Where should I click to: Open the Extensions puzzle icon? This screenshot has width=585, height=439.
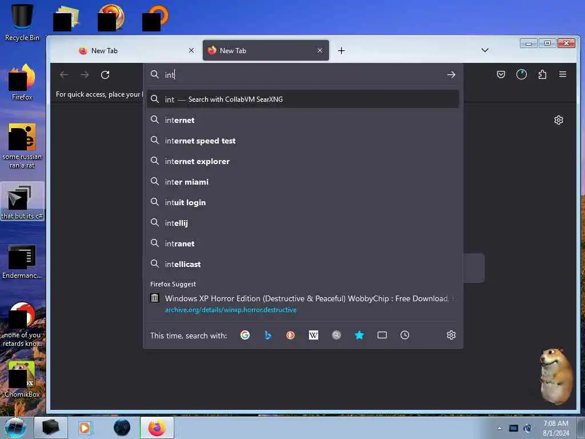pyautogui.click(x=542, y=75)
